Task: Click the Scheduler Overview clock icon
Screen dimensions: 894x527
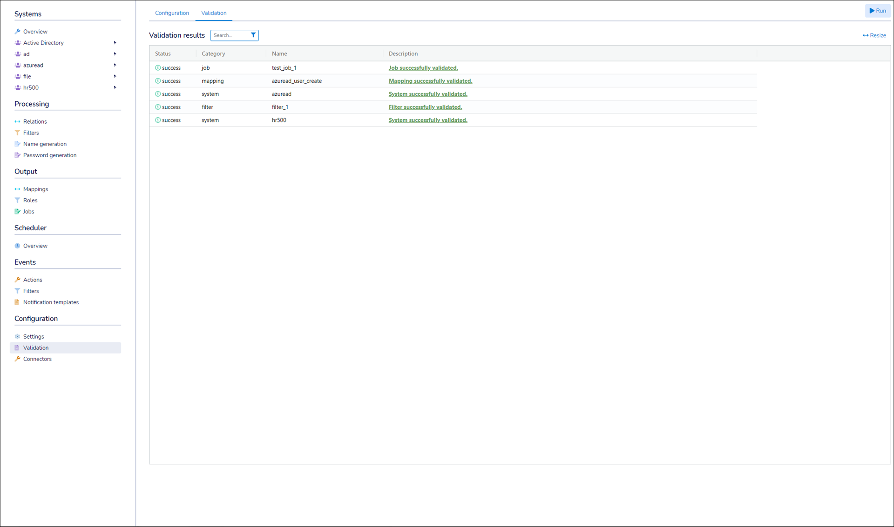Action: (17, 246)
